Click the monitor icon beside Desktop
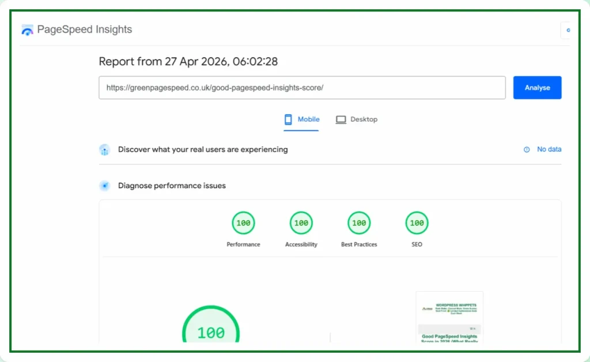 coord(340,119)
